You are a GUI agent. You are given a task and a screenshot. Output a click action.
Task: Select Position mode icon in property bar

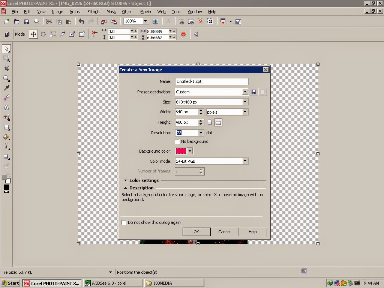[33, 34]
